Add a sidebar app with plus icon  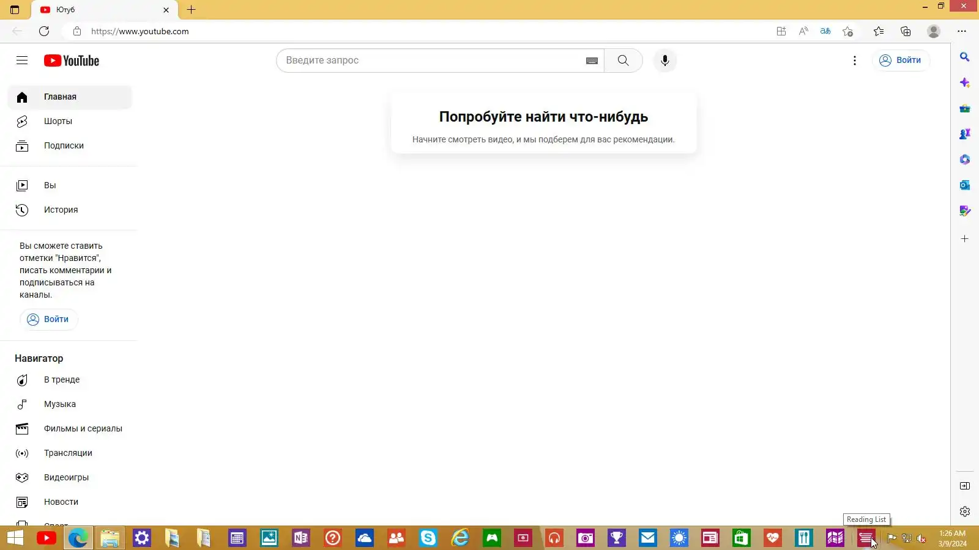pyautogui.click(x=965, y=239)
